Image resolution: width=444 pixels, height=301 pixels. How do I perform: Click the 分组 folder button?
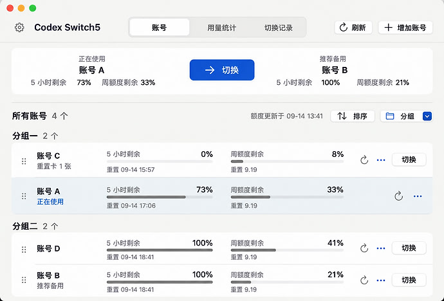coord(401,116)
